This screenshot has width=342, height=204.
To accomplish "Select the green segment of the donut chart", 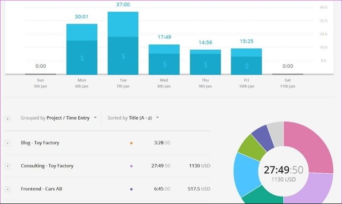I will tap(248, 146).
